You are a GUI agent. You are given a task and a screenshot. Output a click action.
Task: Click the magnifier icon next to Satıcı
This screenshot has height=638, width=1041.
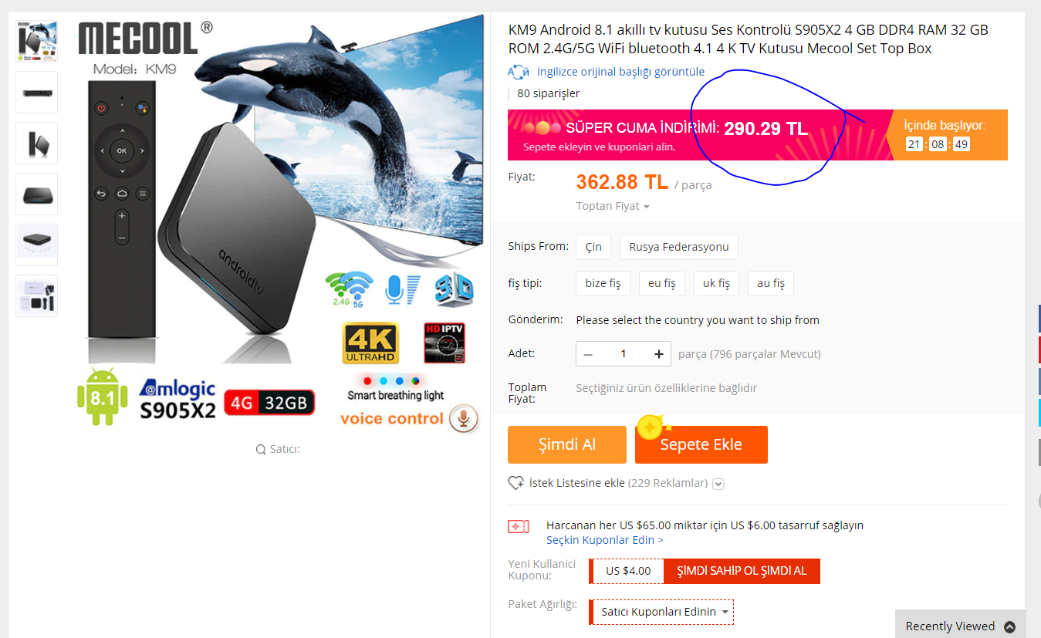tap(261, 449)
